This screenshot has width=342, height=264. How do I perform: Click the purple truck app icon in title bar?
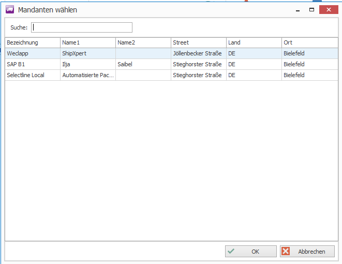click(x=10, y=10)
